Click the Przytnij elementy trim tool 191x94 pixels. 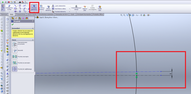34,8
